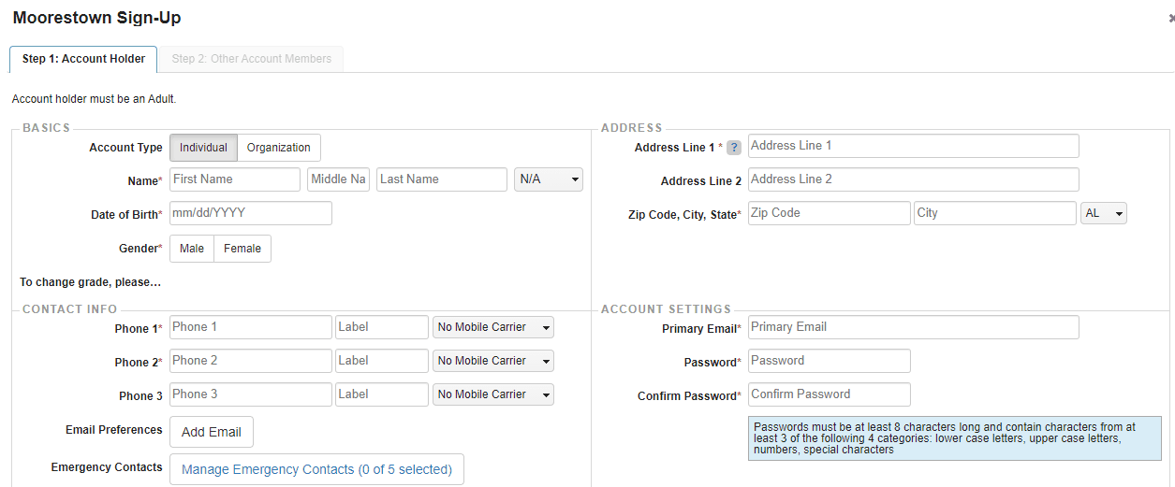This screenshot has height=487, width=1175.
Task: Click the Phone 3 number field
Action: (251, 394)
